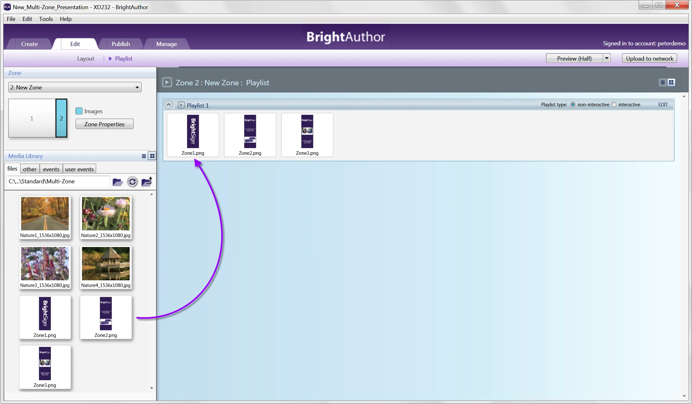This screenshot has width=692, height=404.
Task: Switch Media Library to thumbnail view
Action: pos(152,156)
